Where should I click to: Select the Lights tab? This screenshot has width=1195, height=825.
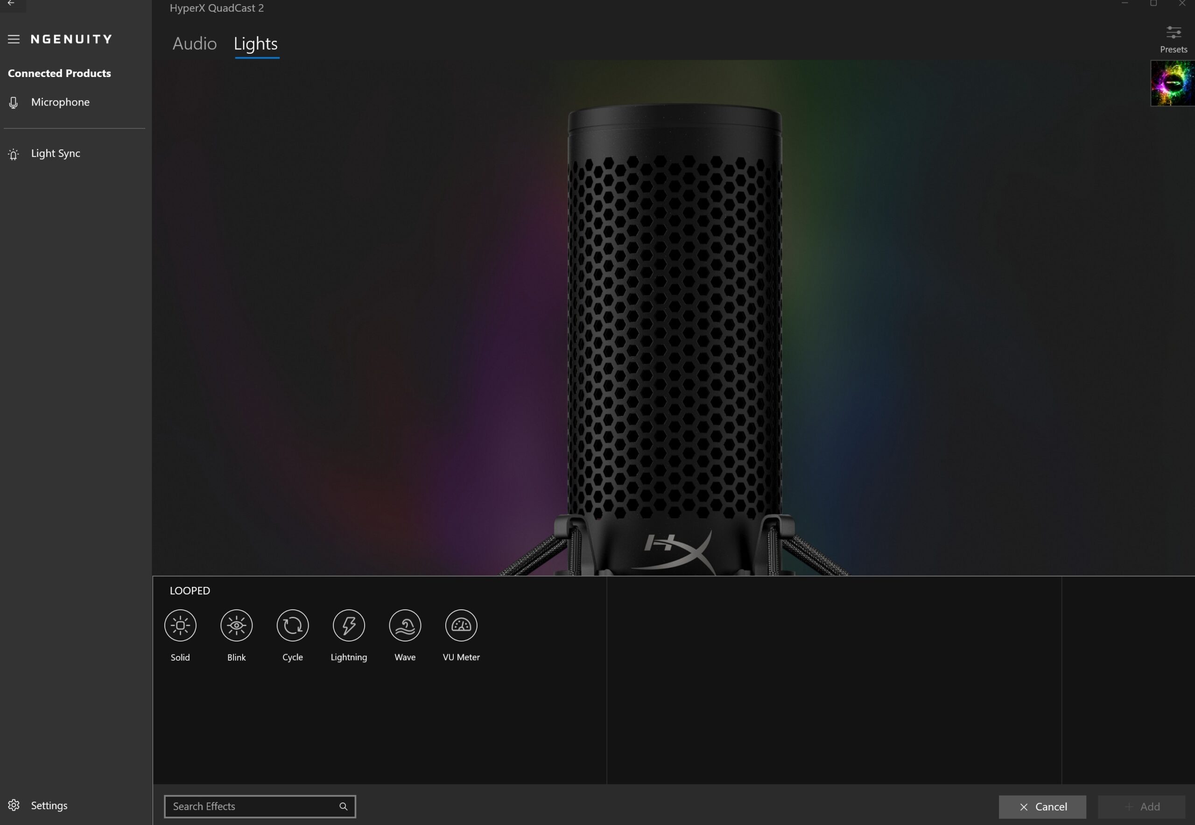[x=256, y=44]
